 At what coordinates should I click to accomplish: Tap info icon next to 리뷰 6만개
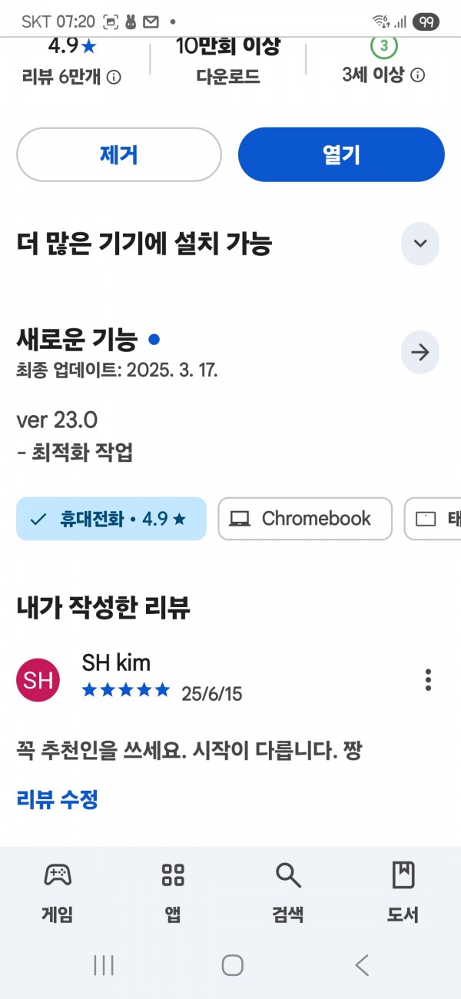coord(114,77)
